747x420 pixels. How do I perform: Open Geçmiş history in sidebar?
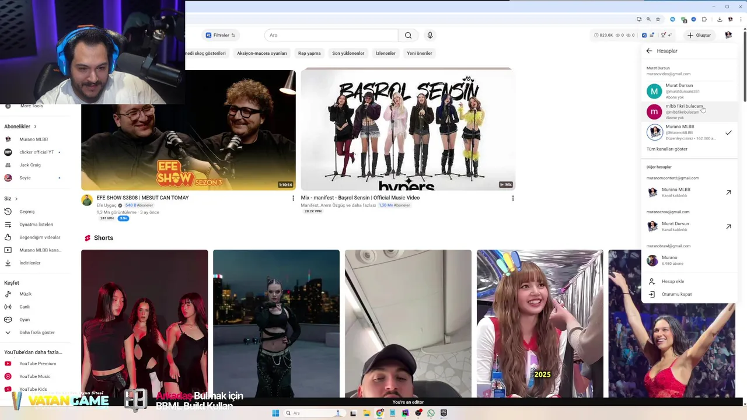point(27,212)
